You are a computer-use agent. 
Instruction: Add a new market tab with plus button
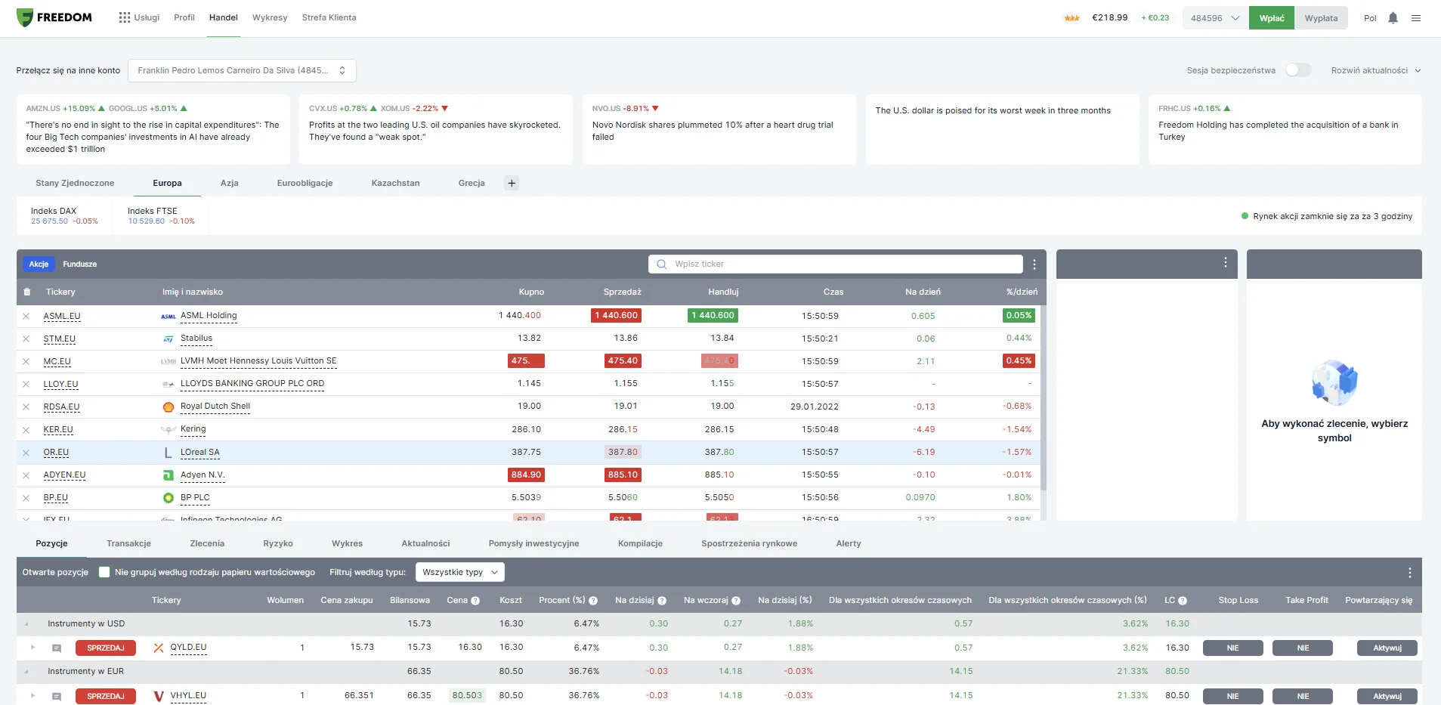pos(512,183)
